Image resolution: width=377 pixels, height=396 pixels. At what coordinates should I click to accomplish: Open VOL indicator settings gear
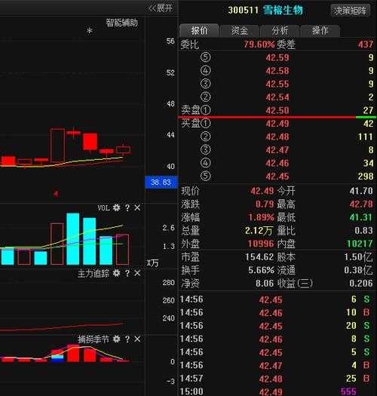(x=116, y=207)
